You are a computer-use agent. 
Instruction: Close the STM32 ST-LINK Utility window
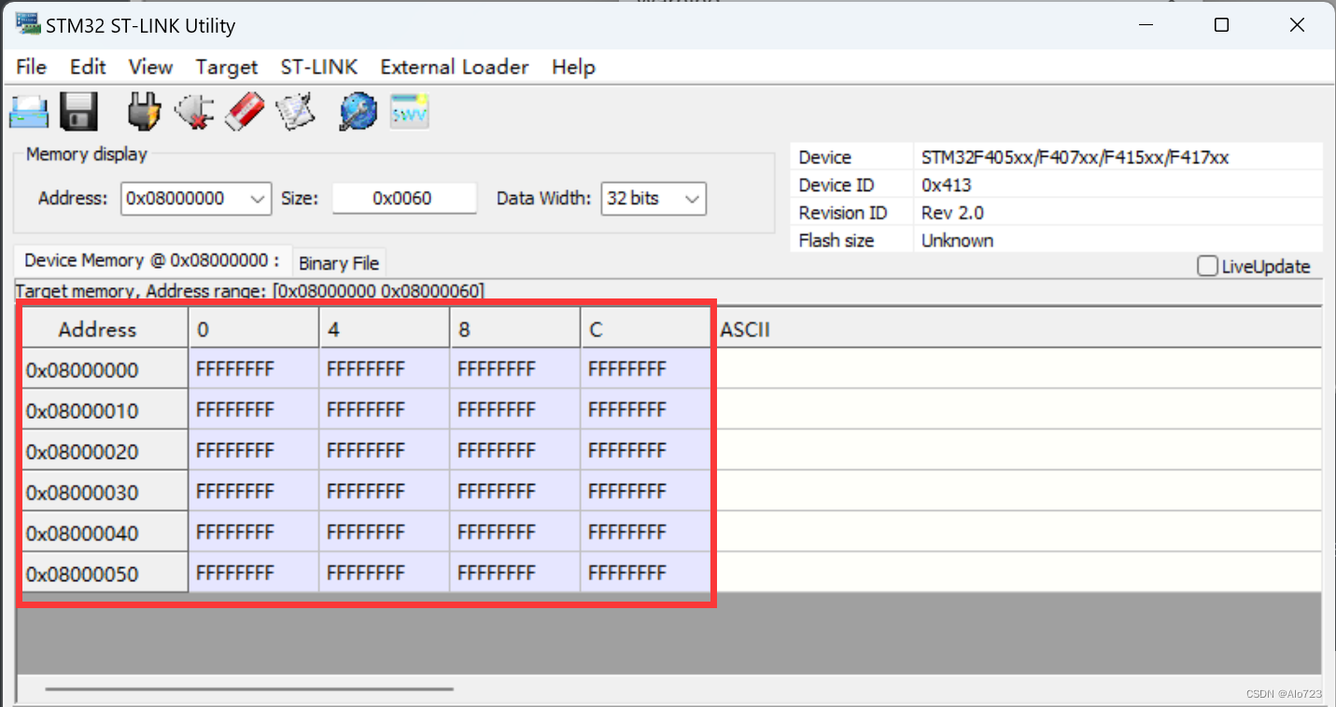coord(1297,25)
